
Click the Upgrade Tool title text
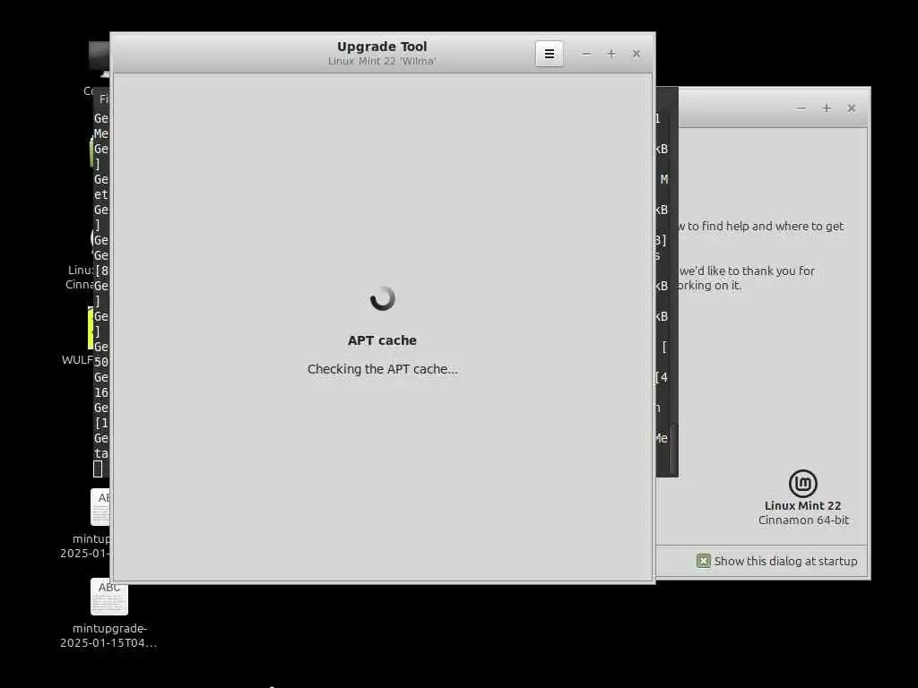click(x=382, y=47)
